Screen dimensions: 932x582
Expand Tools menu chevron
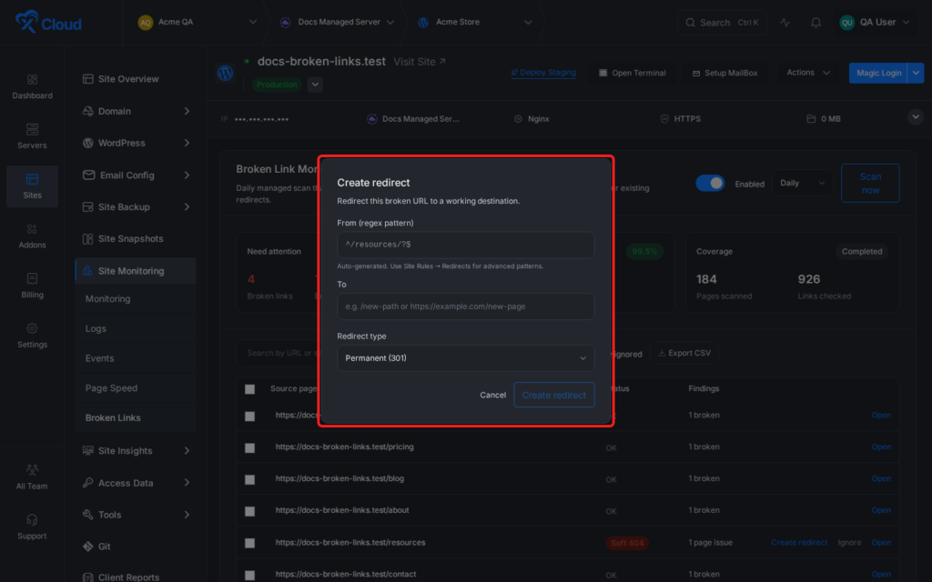point(187,515)
